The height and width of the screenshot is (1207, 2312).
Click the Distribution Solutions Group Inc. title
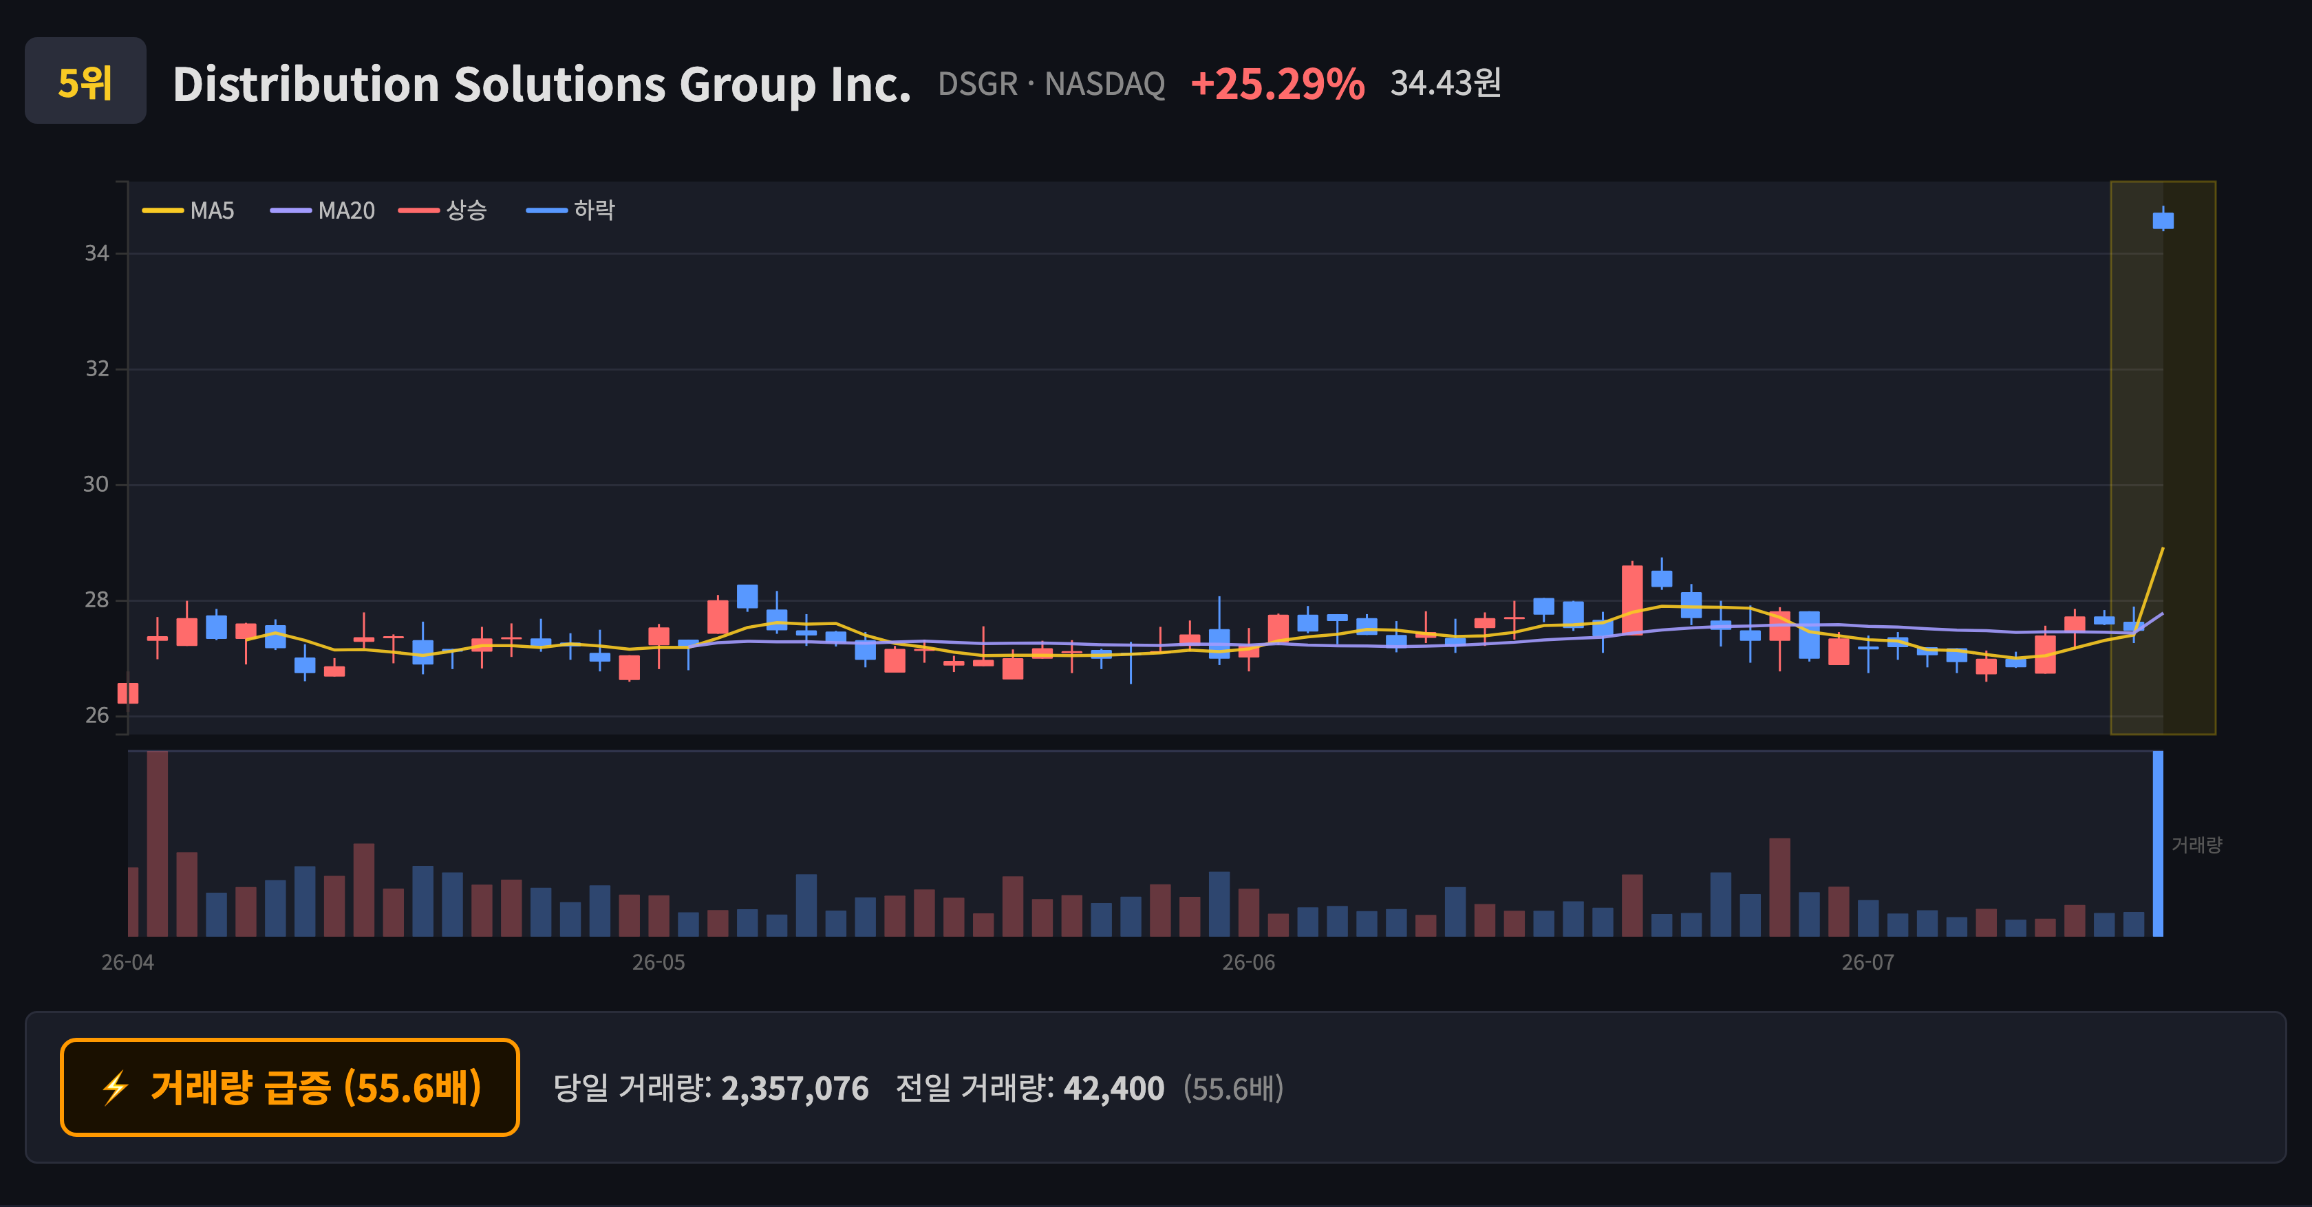(x=542, y=85)
